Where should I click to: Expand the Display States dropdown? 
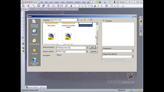[132, 56]
